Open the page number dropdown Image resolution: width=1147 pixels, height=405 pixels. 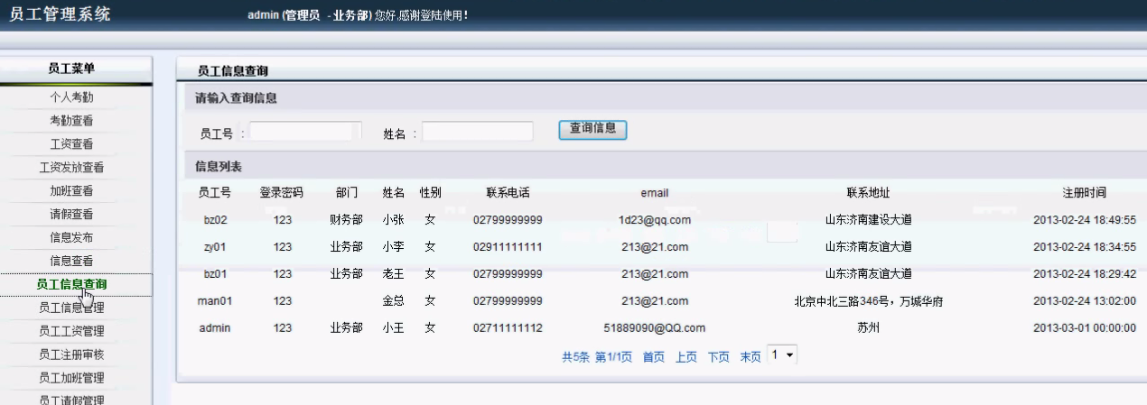(782, 355)
